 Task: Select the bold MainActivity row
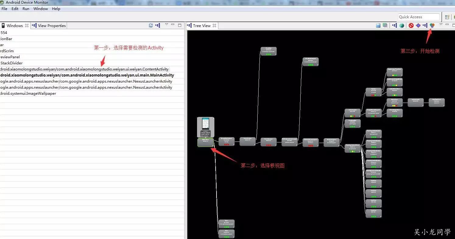(x=92, y=75)
